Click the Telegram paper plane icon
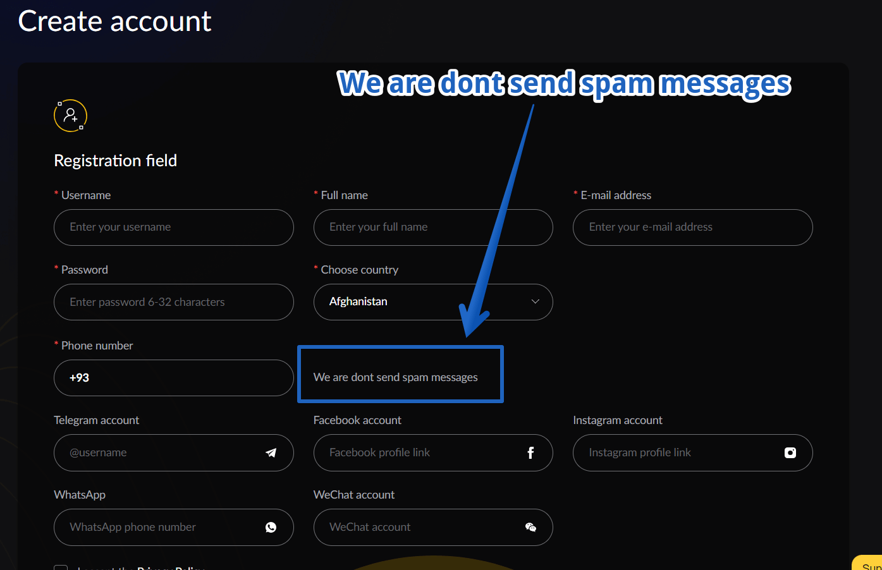Image resolution: width=882 pixels, height=570 pixels. point(271,452)
